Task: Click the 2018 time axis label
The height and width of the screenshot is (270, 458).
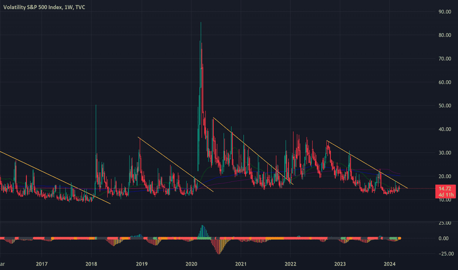Action: (x=91, y=264)
